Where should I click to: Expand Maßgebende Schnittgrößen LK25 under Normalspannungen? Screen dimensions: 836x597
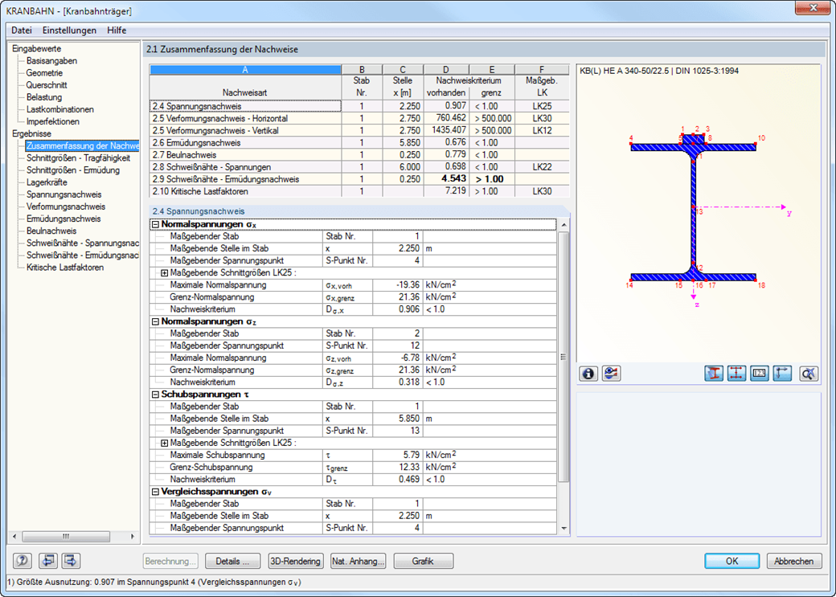tap(165, 273)
